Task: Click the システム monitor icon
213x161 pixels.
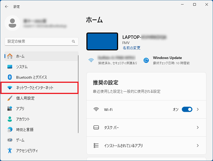Action: coord(10,67)
